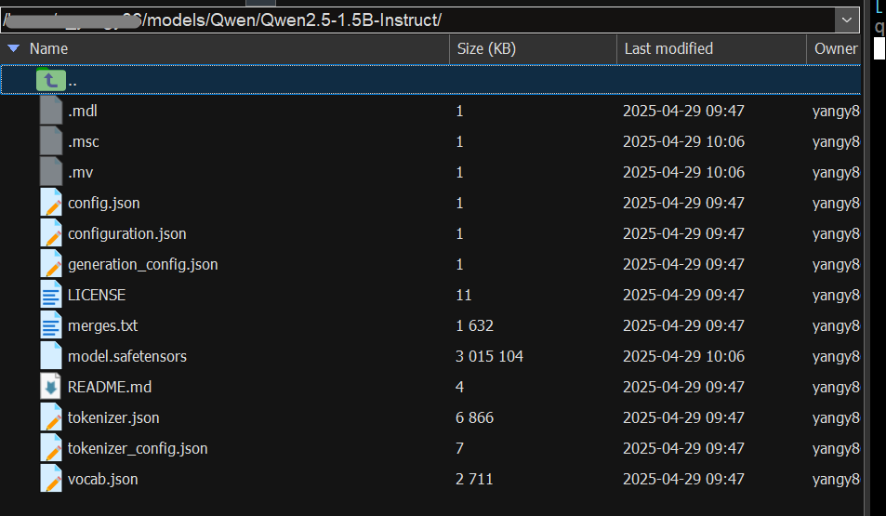Image resolution: width=886 pixels, height=516 pixels.
Task: Click the tokenizer.json file icon
Action: pos(51,417)
